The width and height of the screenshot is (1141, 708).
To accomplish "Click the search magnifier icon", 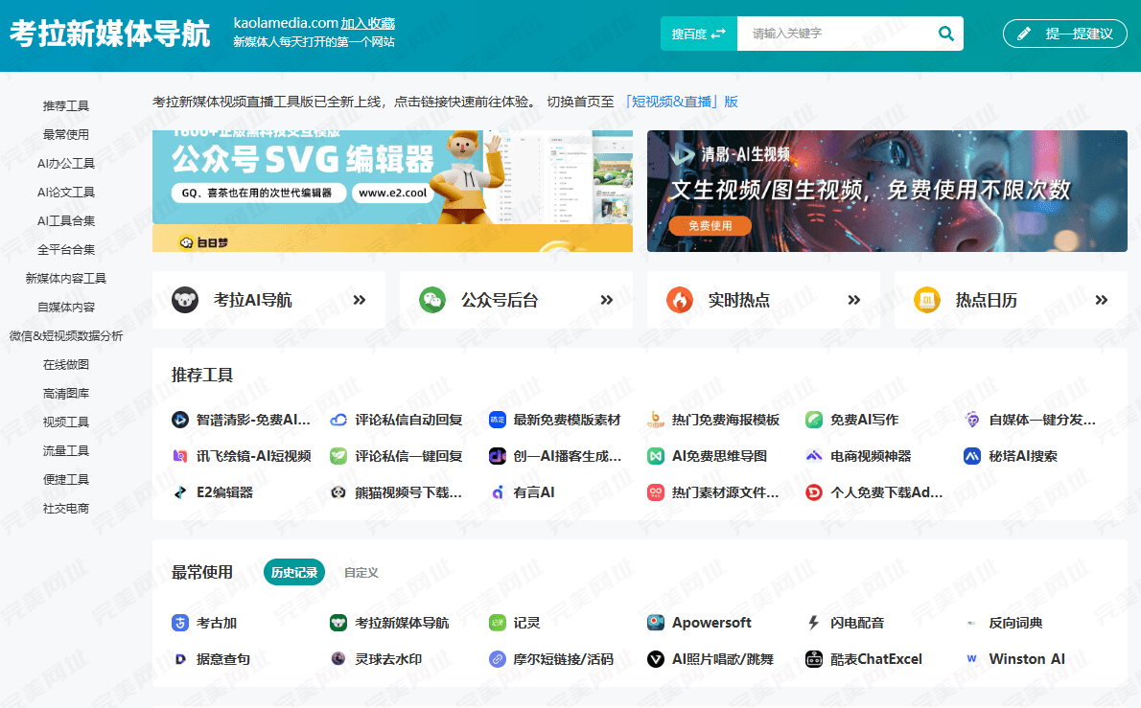I will (946, 34).
